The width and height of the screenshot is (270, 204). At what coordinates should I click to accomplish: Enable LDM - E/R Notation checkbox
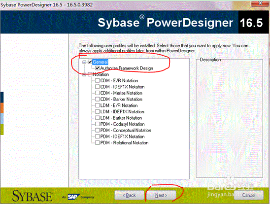click(x=98, y=105)
